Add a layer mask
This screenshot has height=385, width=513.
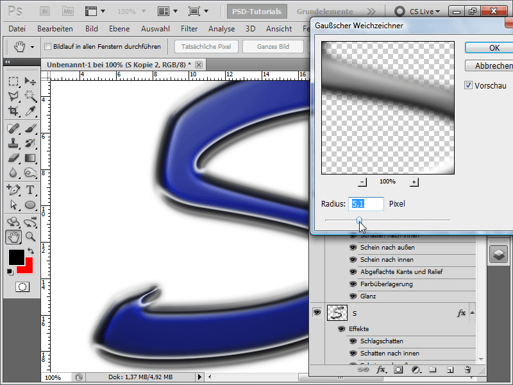(x=398, y=370)
